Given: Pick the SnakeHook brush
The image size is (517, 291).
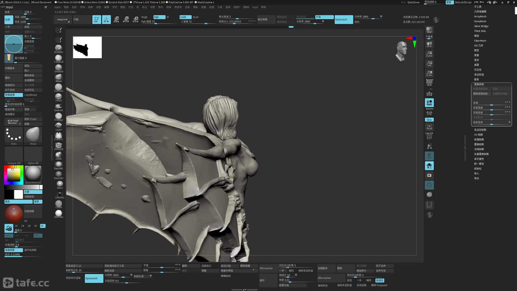Looking at the screenshot, I should (x=58, y=107).
